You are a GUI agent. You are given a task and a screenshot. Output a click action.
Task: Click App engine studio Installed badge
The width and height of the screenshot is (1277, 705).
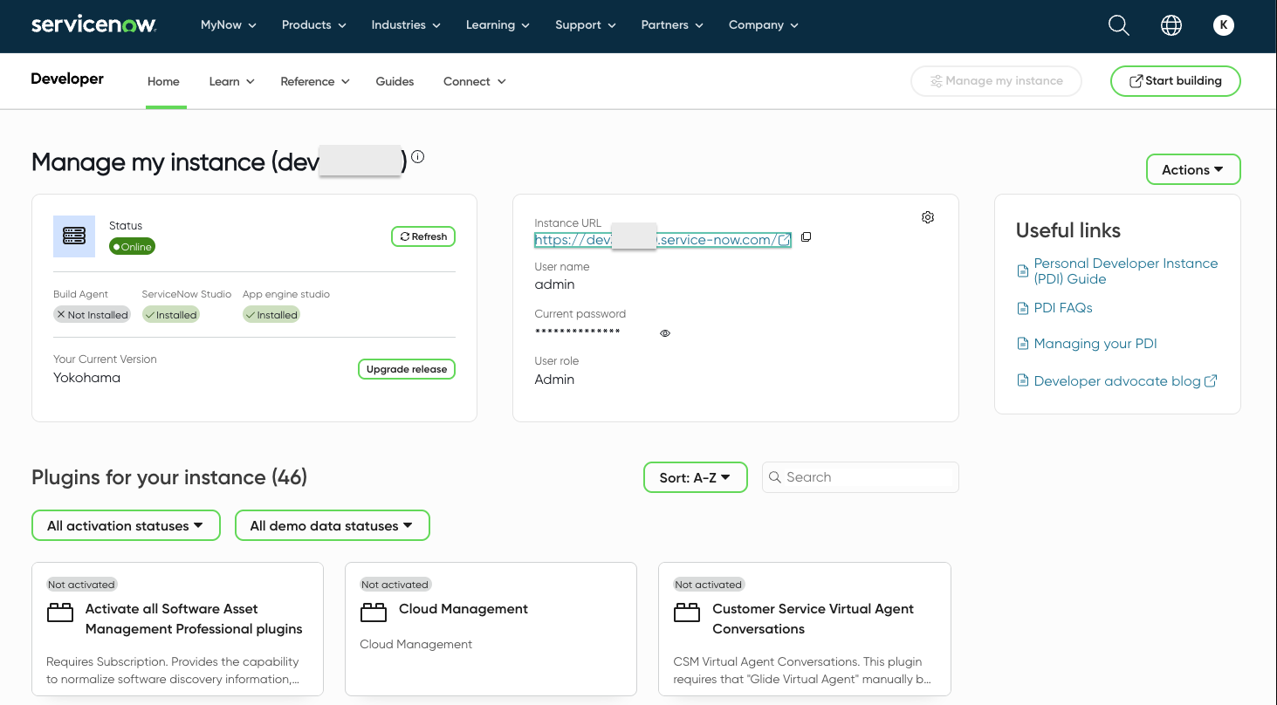click(271, 314)
